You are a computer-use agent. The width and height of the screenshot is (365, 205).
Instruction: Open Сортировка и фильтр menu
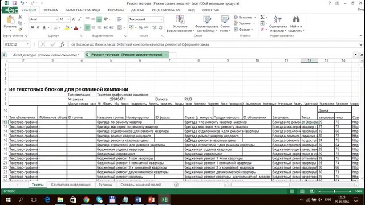click(x=278, y=24)
